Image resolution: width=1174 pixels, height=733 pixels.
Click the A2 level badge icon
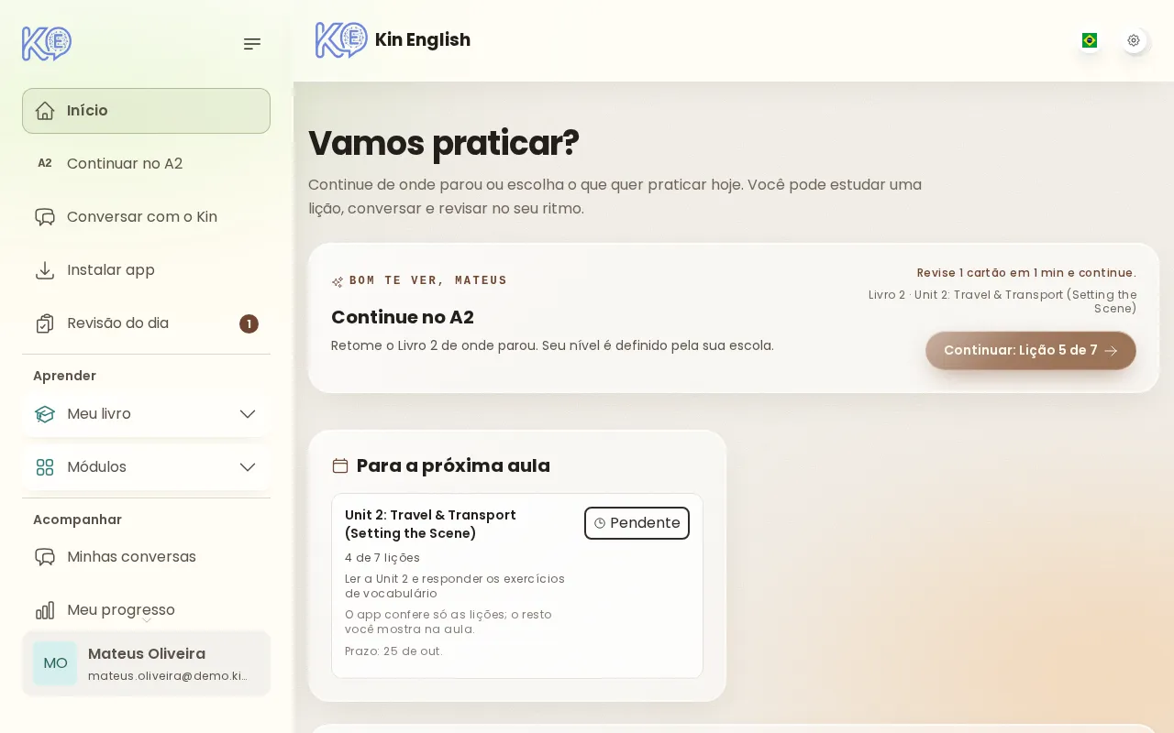click(x=45, y=163)
